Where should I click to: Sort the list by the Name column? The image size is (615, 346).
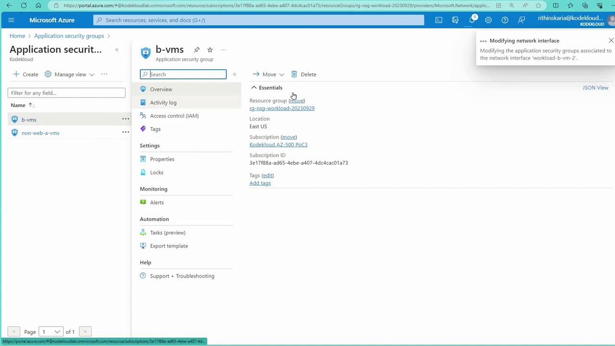(23, 105)
